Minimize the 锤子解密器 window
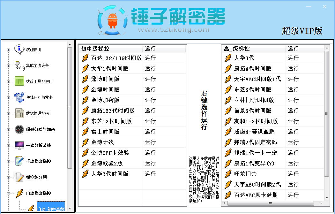 309,7
